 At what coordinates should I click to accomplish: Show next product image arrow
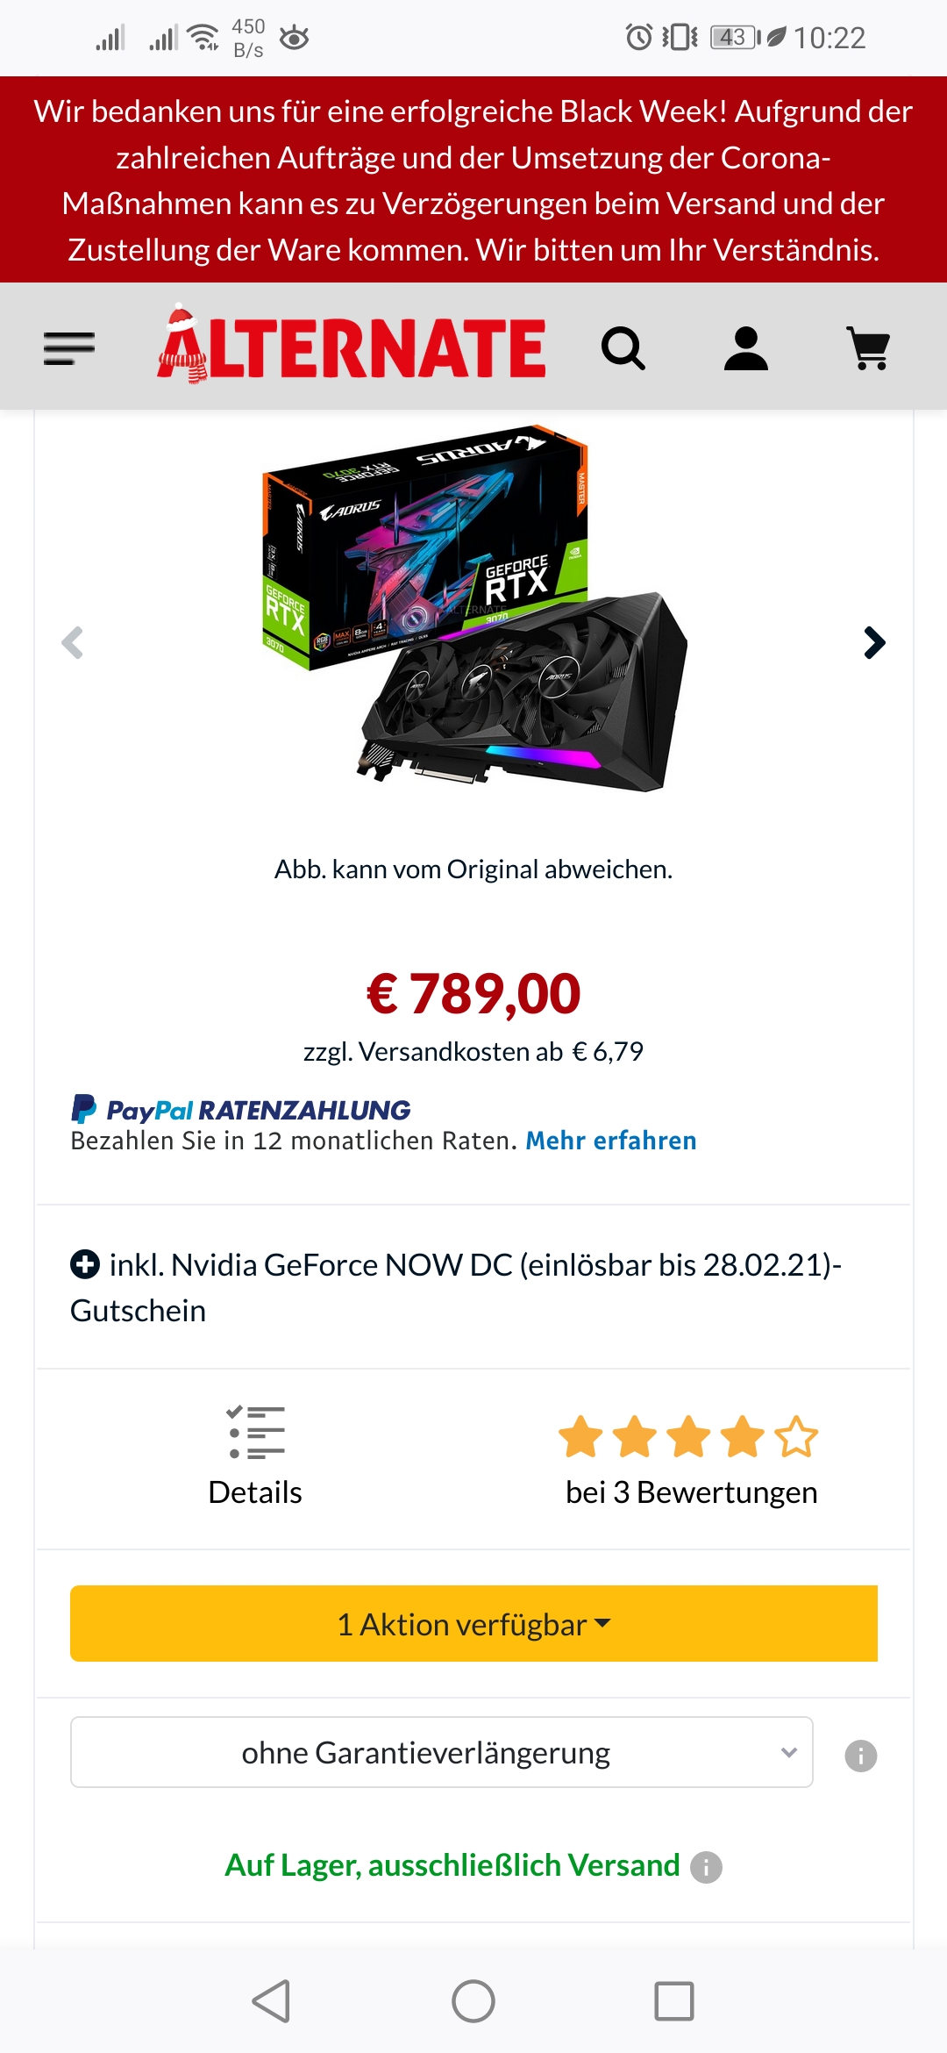click(874, 643)
